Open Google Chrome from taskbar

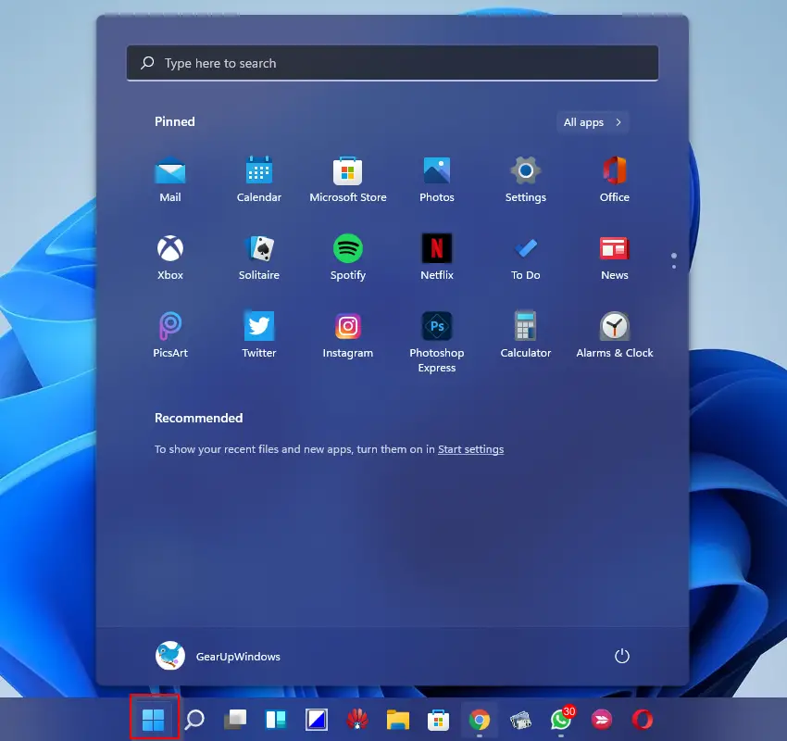pyautogui.click(x=480, y=720)
